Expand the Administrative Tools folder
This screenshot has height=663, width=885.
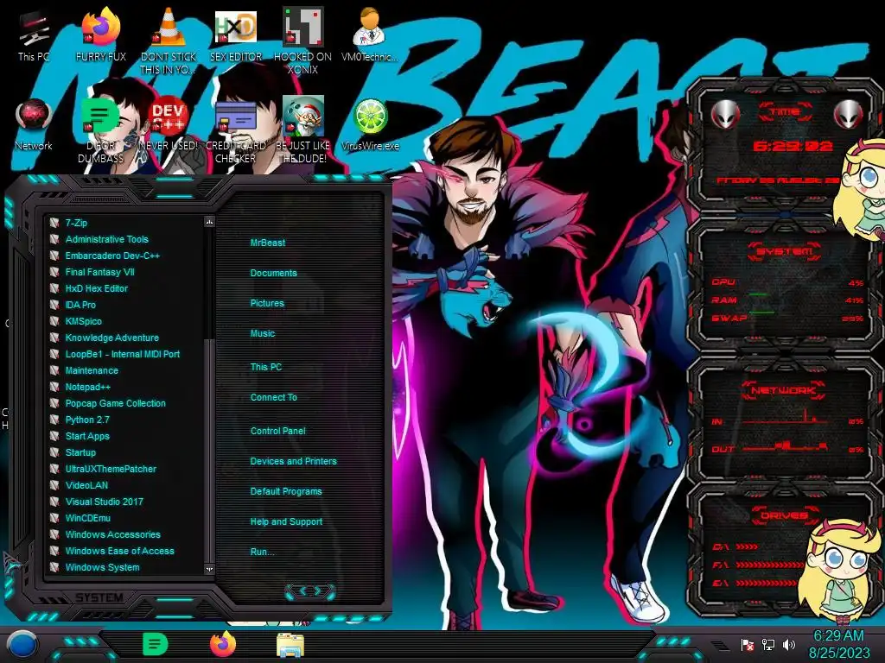point(106,239)
